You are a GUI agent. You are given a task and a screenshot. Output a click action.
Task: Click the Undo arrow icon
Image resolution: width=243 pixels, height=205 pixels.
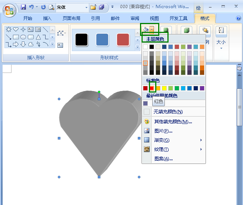pyautogui.click(x=31, y=7)
